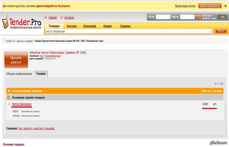Close the yellow registration banner
The height and width of the screenshot is (147, 229).
(x=225, y=6)
